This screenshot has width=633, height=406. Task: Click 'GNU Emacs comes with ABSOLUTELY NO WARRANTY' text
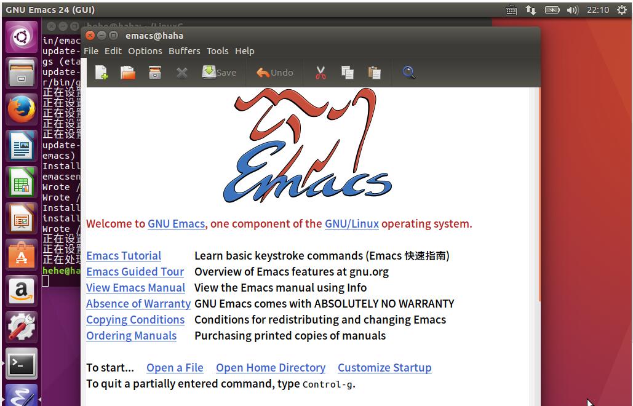(x=324, y=303)
